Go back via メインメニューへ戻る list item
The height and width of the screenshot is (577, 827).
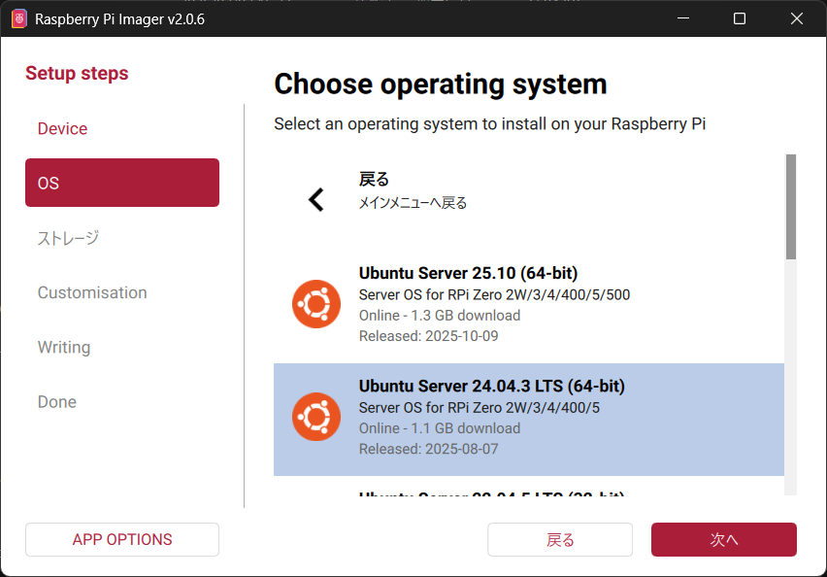pyautogui.click(x=528, y=190)
